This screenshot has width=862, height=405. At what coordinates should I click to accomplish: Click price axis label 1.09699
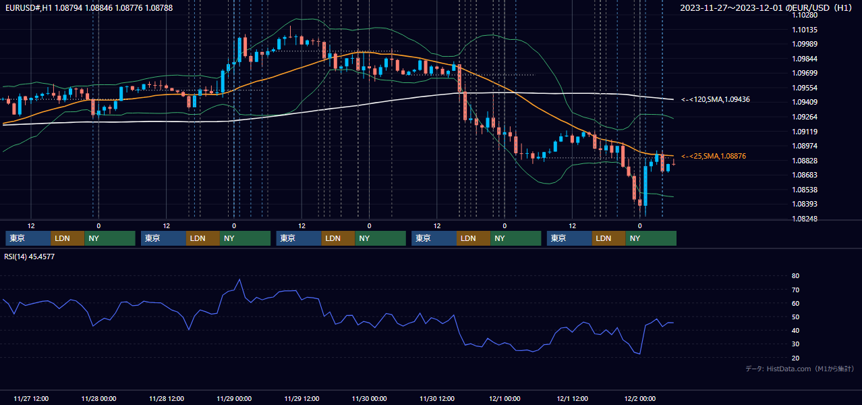804,73
